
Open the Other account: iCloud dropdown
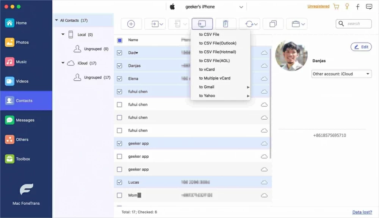click(341, 74)
